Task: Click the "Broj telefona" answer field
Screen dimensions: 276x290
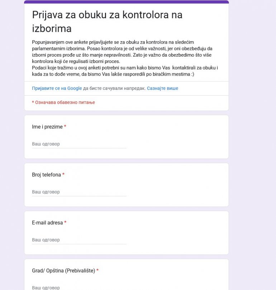Action: pyautogui.click(x=79, y=192)
